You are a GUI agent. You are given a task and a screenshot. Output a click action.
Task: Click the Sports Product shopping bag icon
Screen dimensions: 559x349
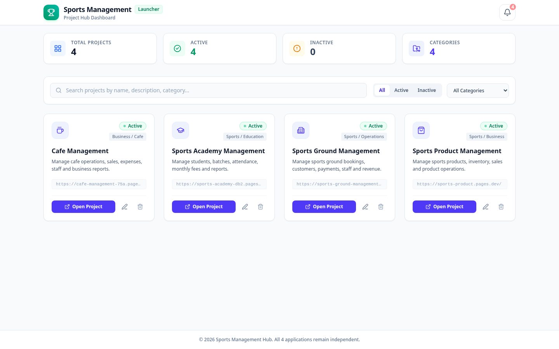tap(421, 130)
